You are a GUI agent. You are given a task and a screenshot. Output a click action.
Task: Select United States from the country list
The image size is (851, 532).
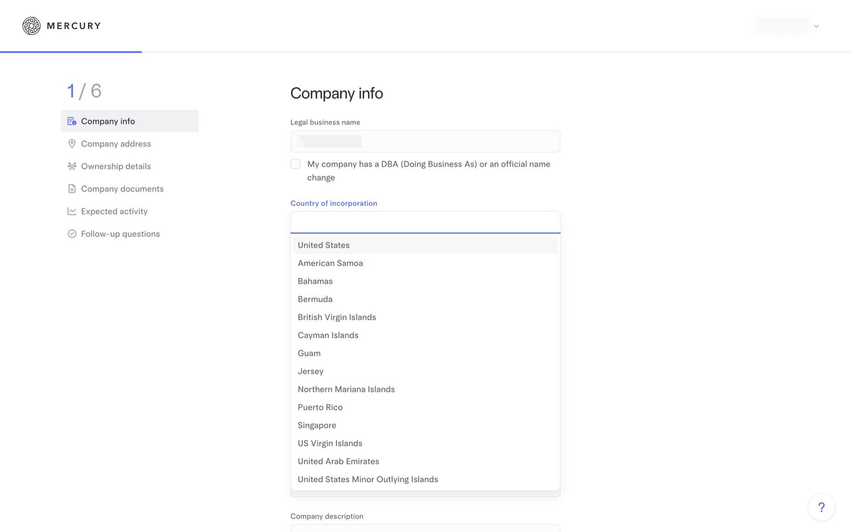425,245
